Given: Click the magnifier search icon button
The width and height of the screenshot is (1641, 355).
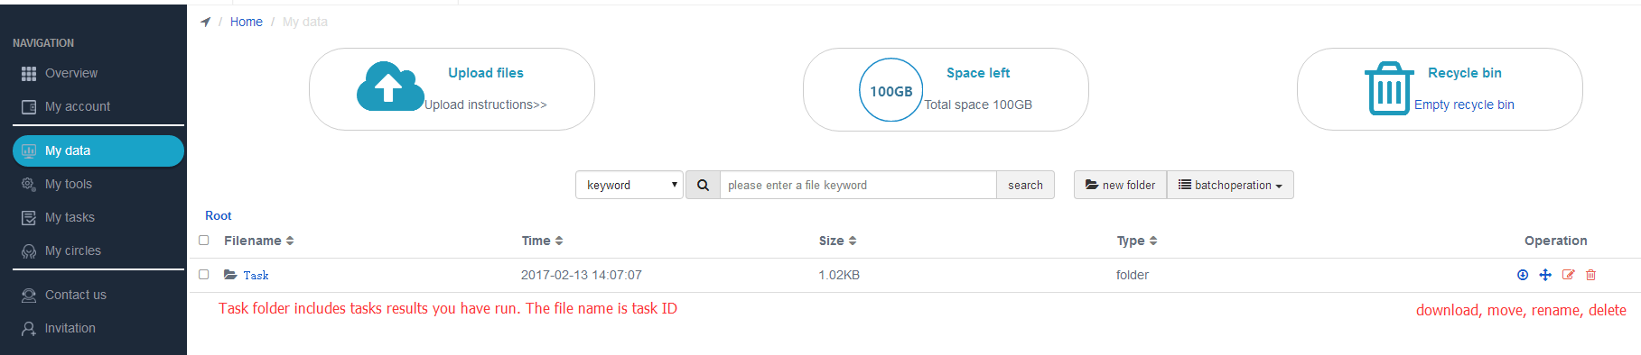Looking at the screenshot, I should (x=703, y=185).
